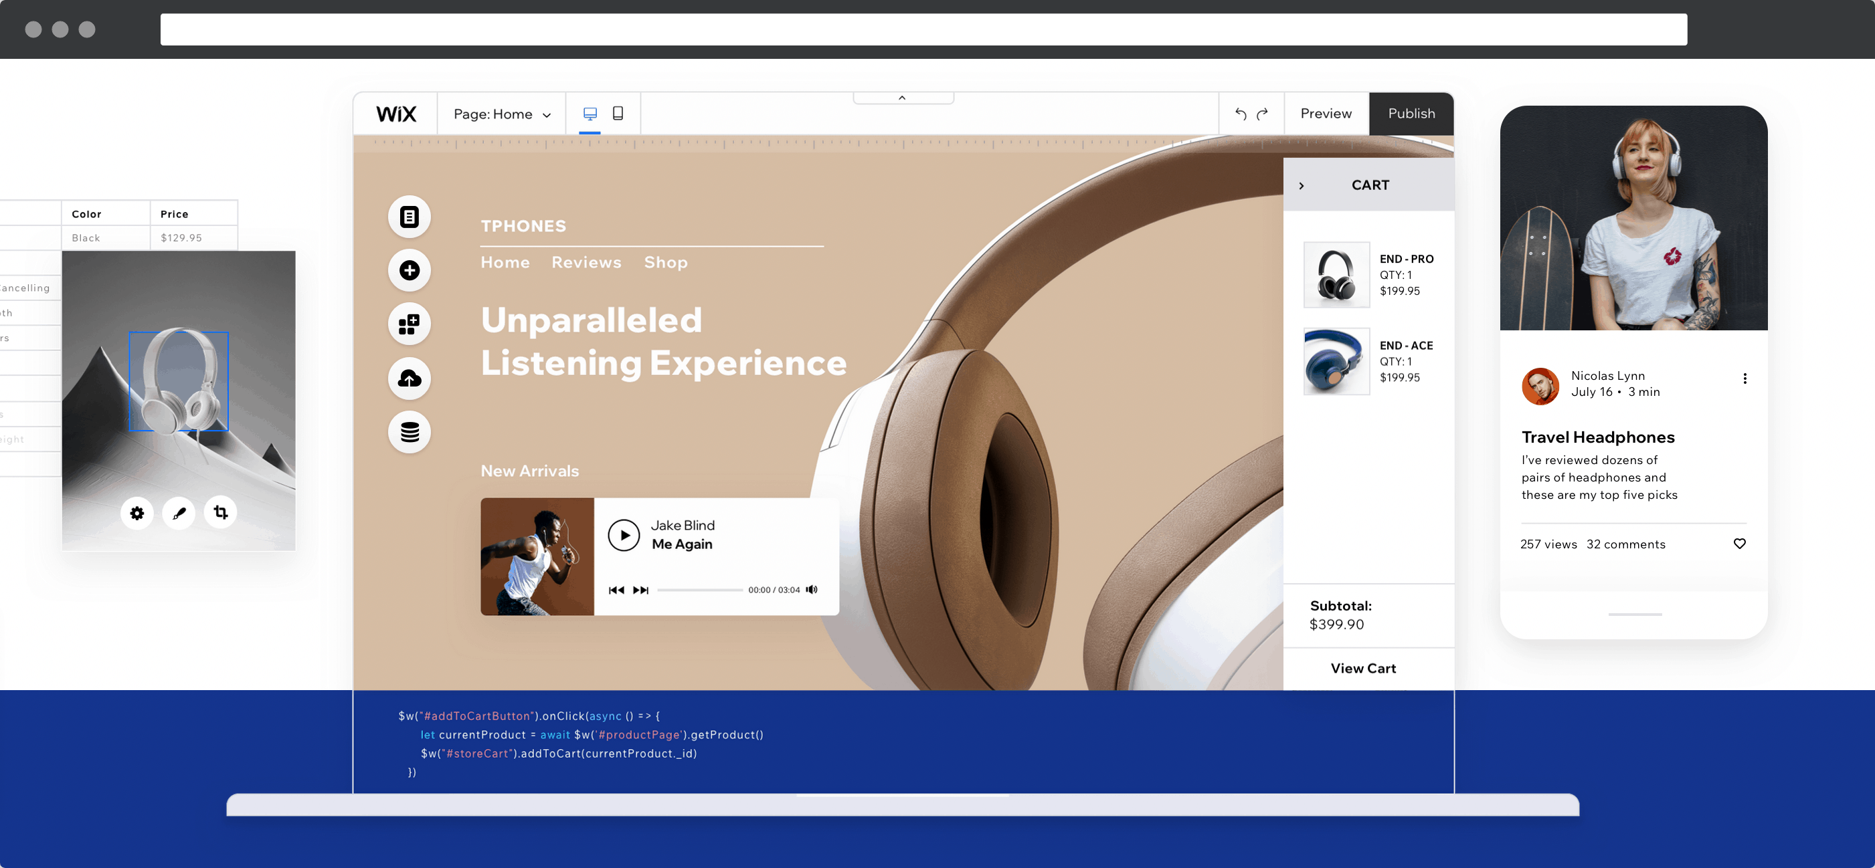
Task: Select the Reviews tab in navigation
Action: pos(586,261)
